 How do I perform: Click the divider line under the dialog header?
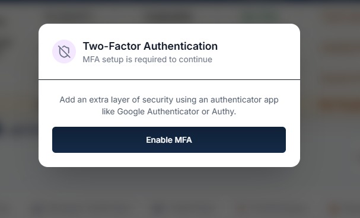[x=169, y=80]
